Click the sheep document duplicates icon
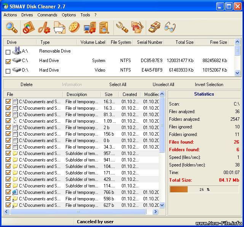The height and width of the screenshot is (227, 244). (59, 27)
